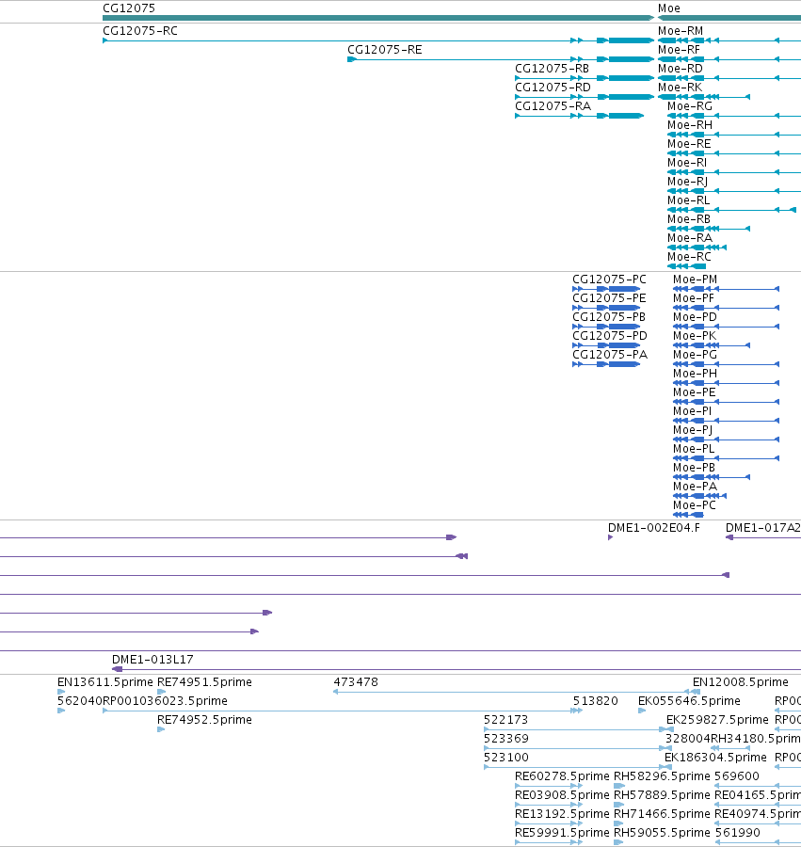Select the 522173 EST label

pos(506,720)
